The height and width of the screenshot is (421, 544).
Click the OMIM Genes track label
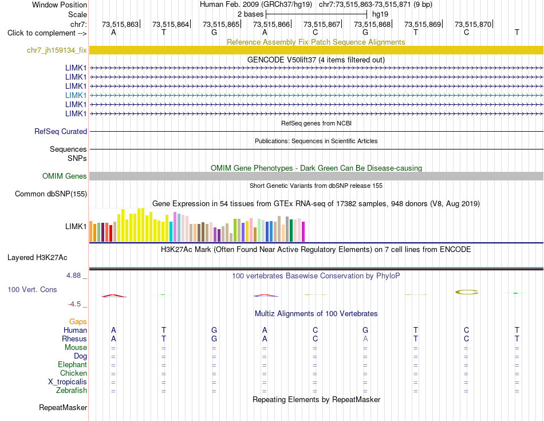[x=64, y=176]
